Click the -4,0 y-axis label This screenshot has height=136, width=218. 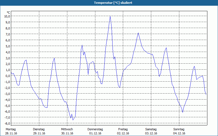7,100
